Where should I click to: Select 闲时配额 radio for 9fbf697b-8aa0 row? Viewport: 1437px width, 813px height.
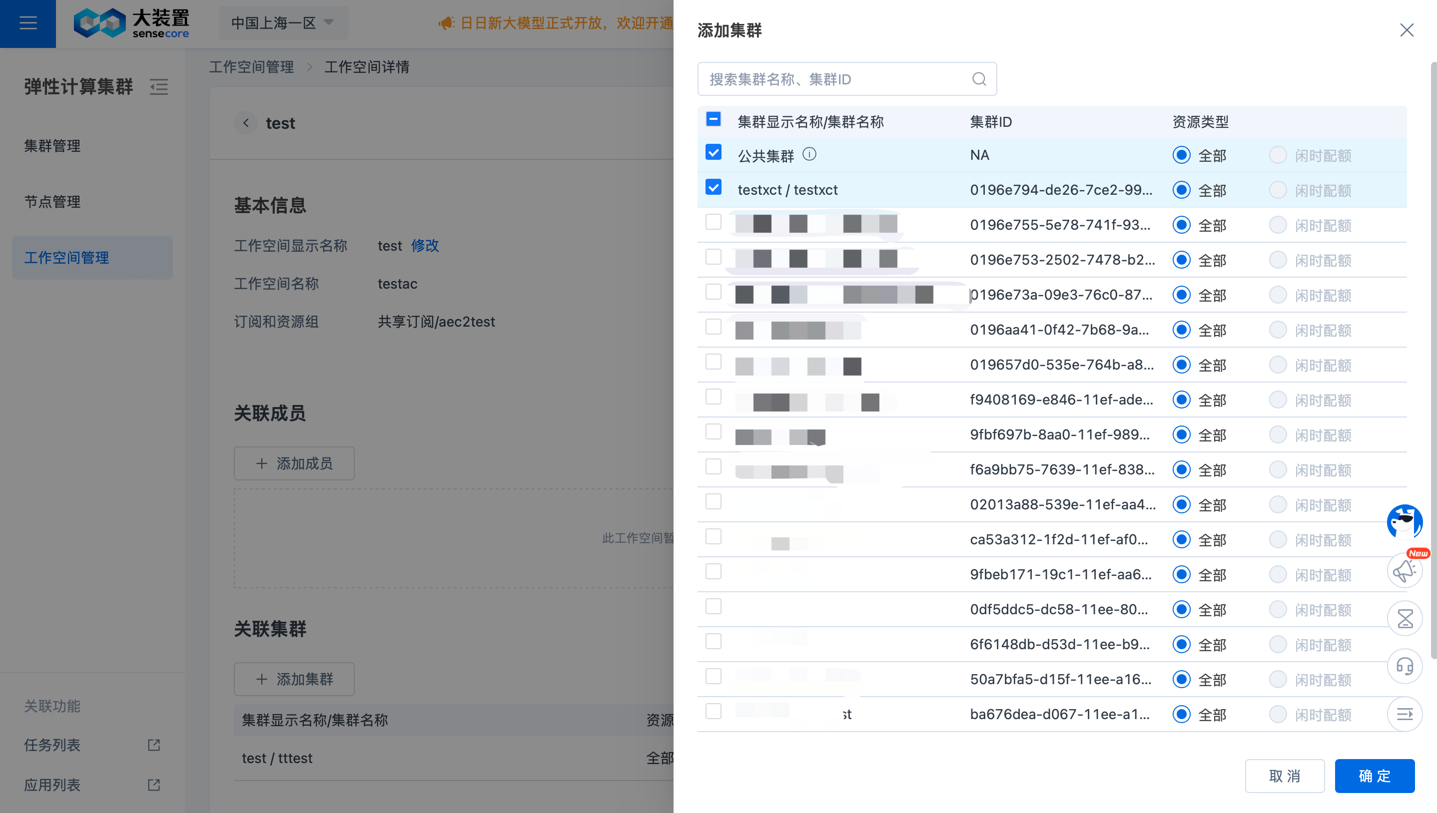(x=1277, y=435)
